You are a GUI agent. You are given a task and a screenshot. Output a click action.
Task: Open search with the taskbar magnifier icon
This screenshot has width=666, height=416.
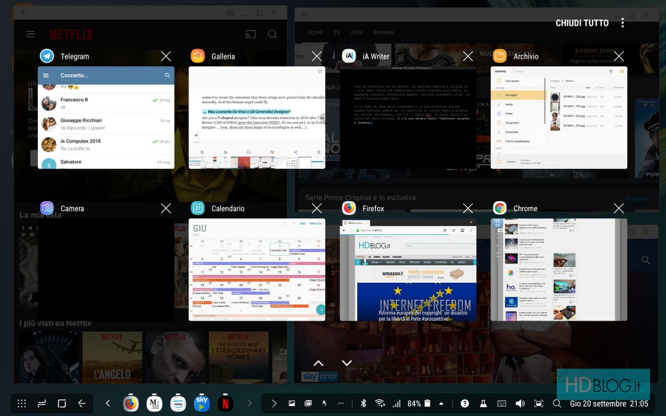point(557,403)
